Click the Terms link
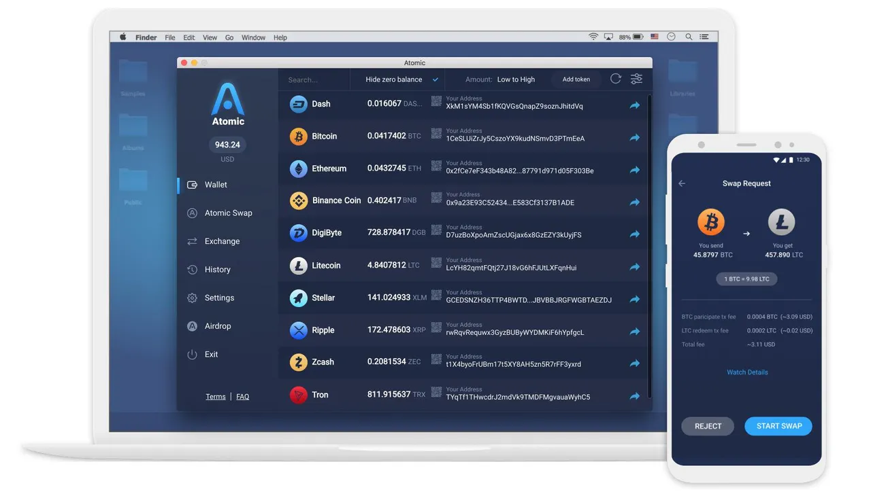The width and height of the screenshot is (871, 498). 216,397
